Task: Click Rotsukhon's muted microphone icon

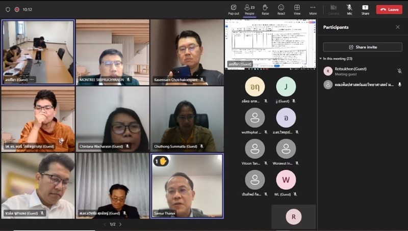Action: [400, 71]
